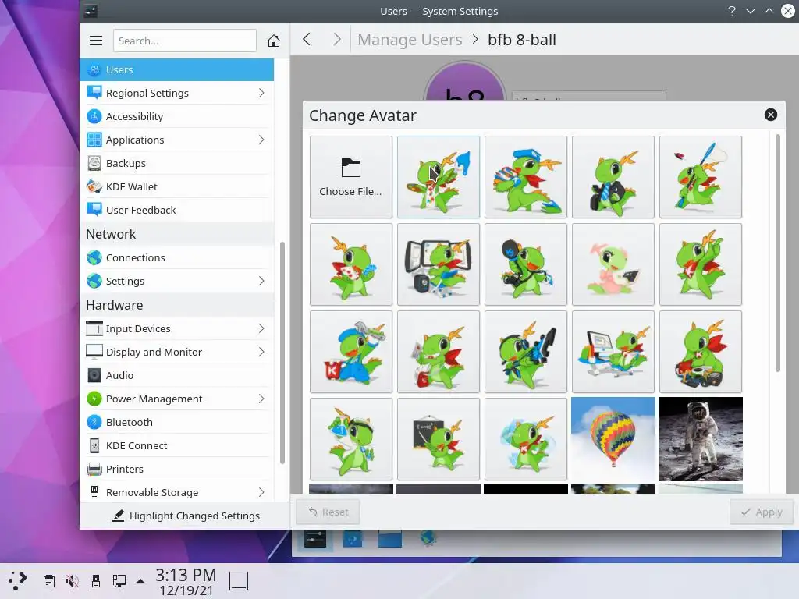Click the help question mark in titlebar
The width and height of the screenshot is (799, 599).
(732, 11)
